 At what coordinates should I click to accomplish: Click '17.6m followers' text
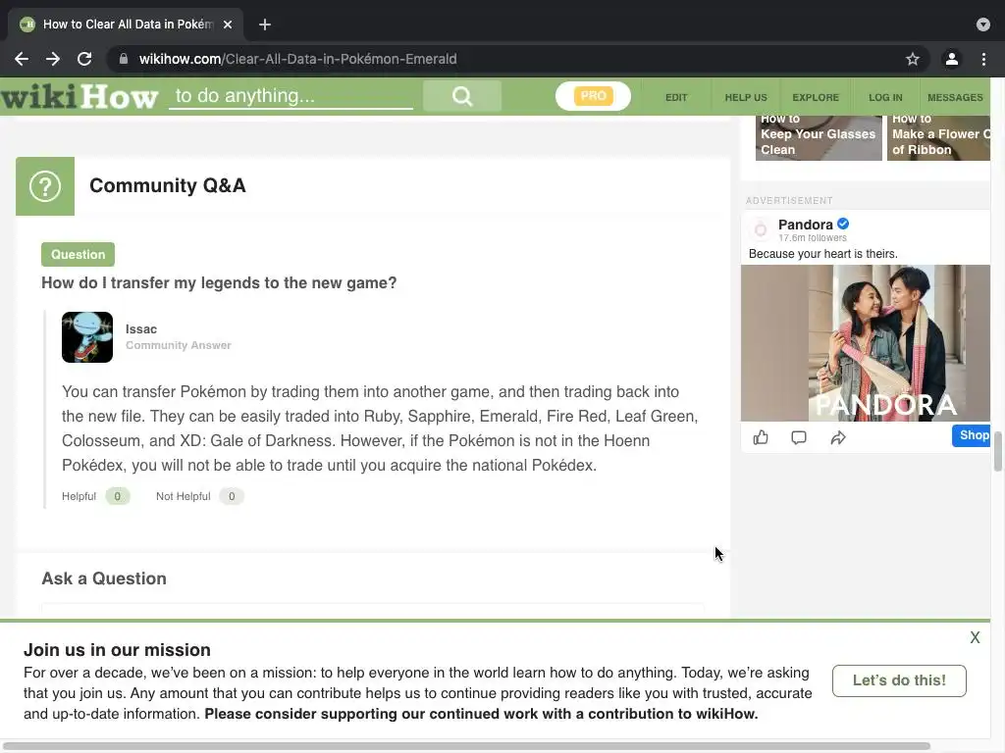pos(812,238)
